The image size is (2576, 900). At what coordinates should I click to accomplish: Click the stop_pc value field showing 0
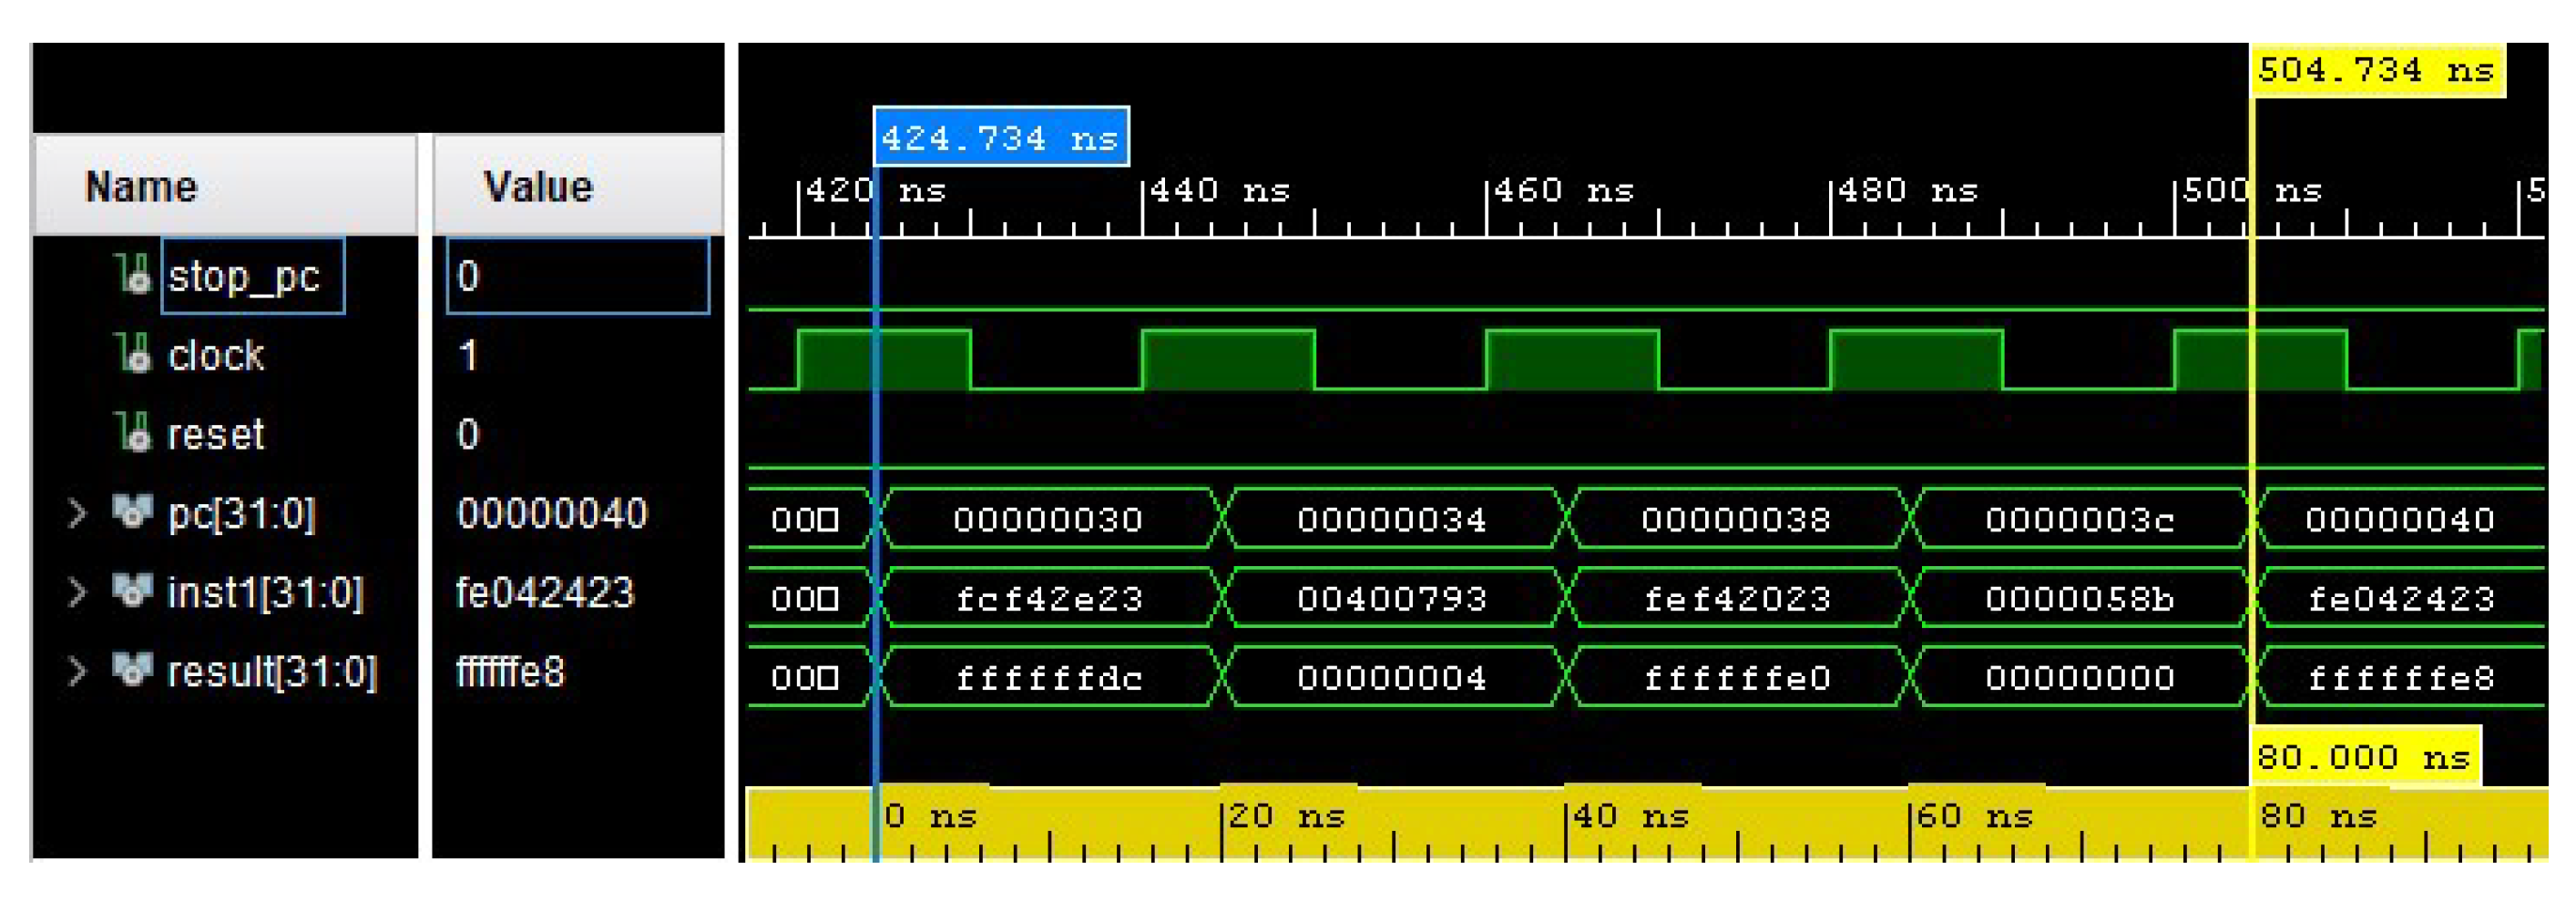(470, 277)
